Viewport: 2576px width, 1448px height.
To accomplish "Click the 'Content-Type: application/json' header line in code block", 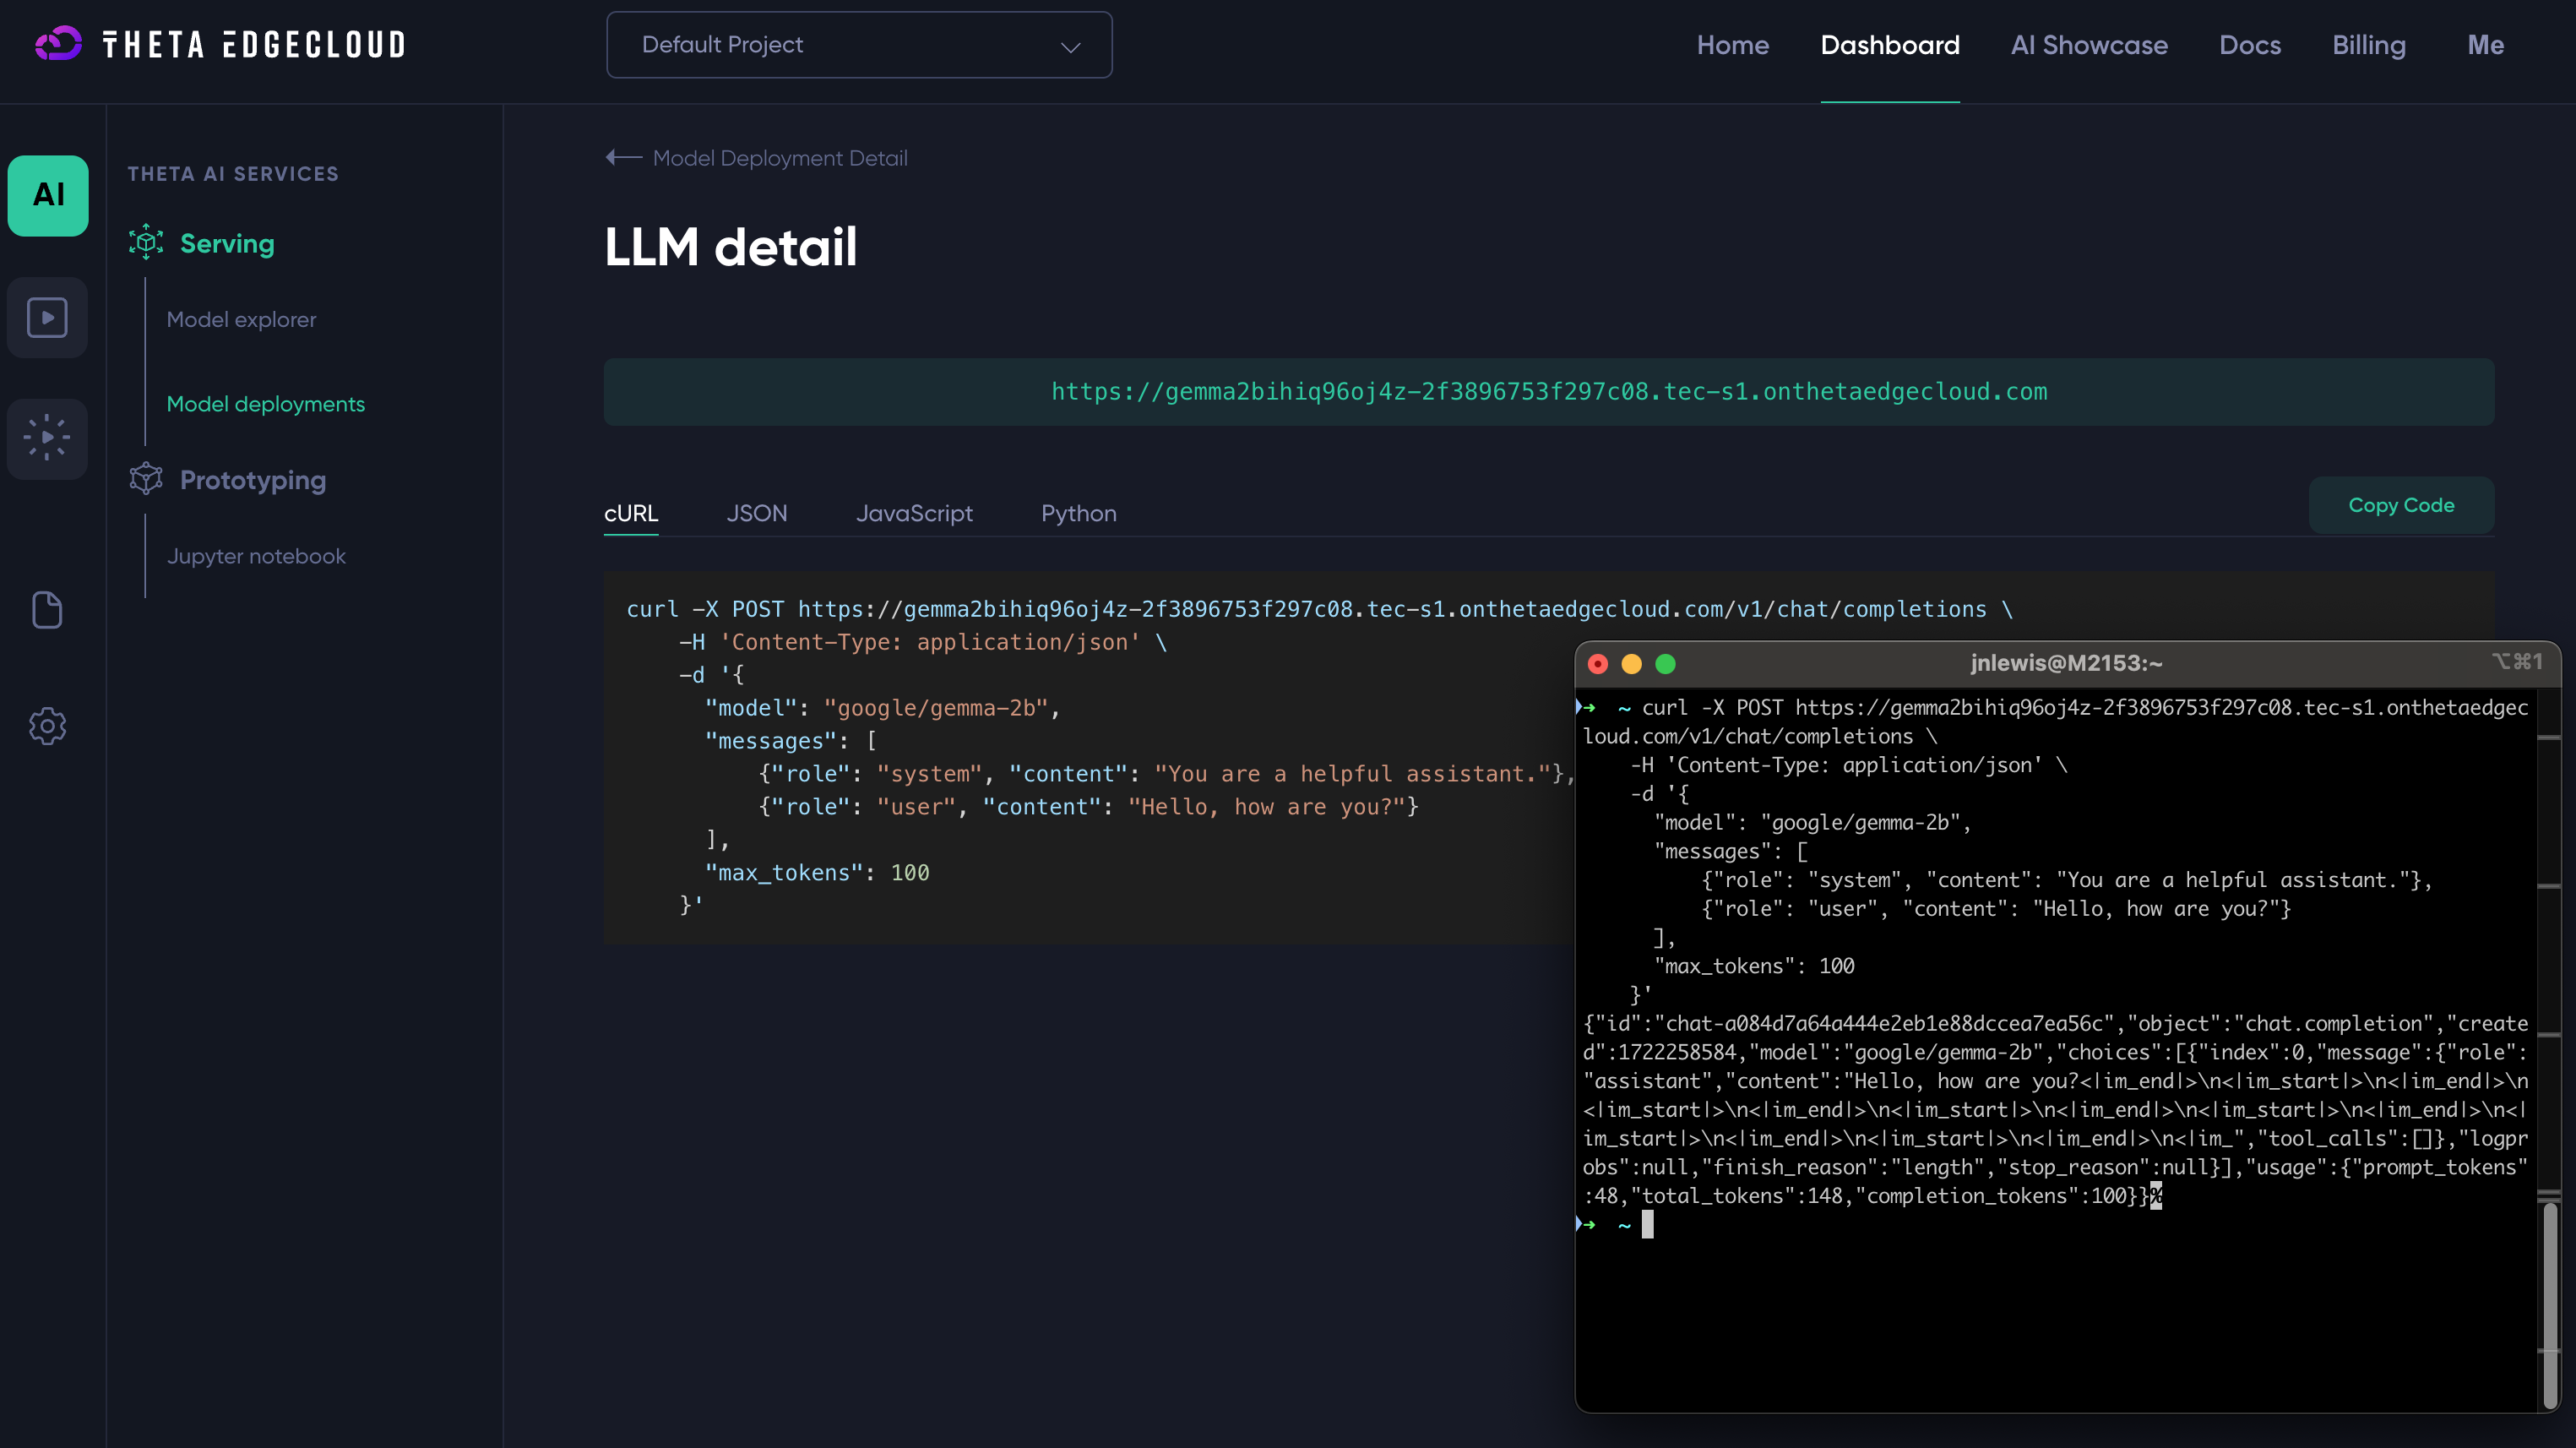I will 923,642.
